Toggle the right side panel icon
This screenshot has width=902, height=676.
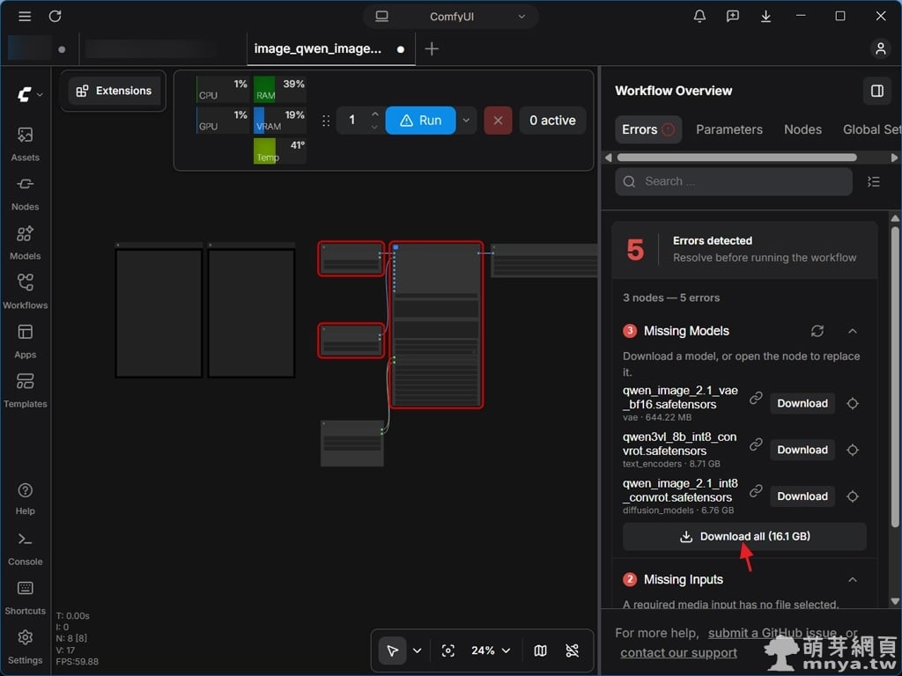pos(876,91)
